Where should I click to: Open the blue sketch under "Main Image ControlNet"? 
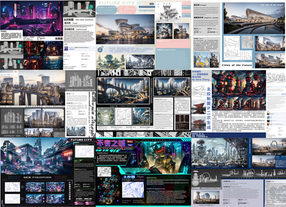tap(133, 189)
